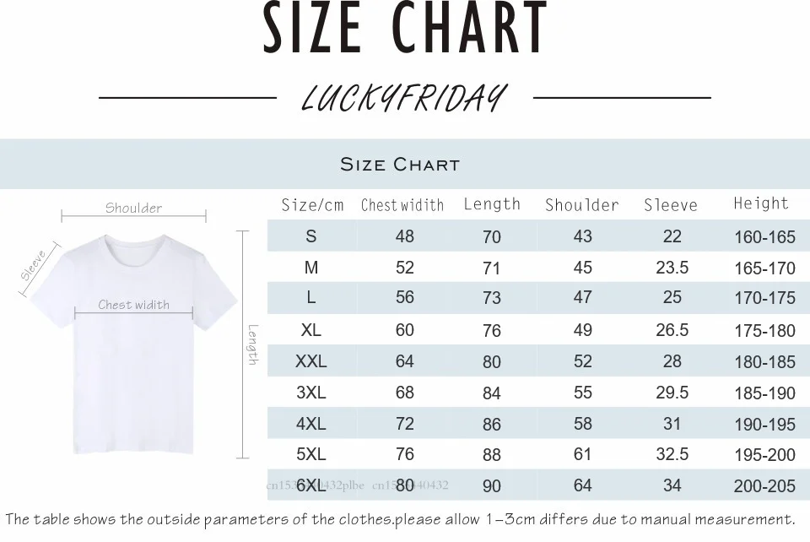Click the 23.5 sleeve value
Screen dimensions: 810x542
point(672,268)
